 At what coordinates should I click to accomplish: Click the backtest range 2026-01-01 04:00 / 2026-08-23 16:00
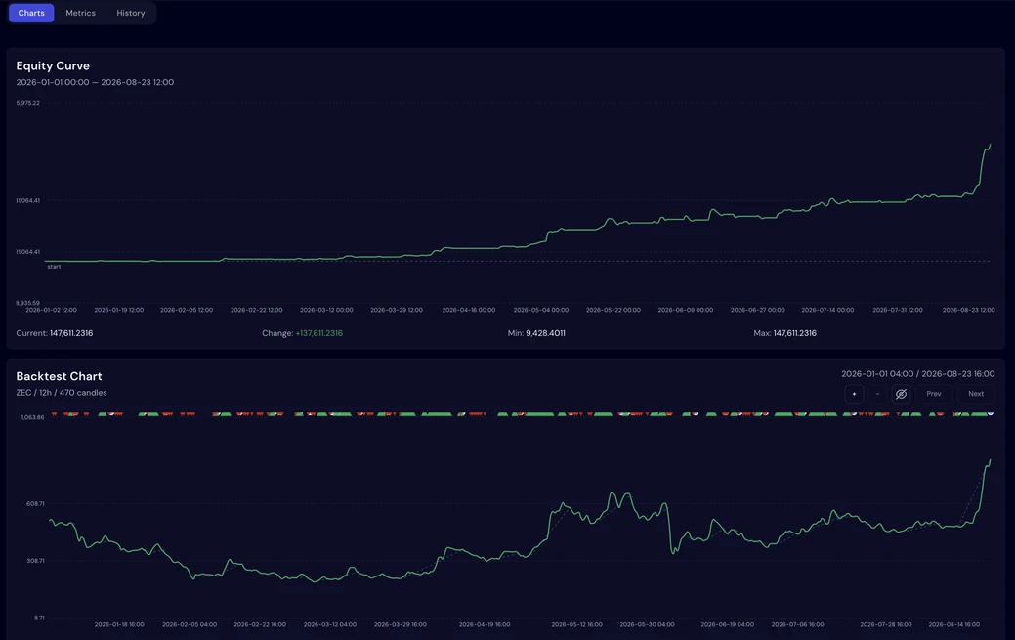click(x=918, y=374)
